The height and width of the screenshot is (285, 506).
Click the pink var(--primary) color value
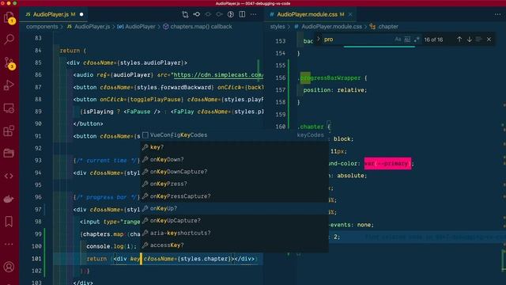coord(387,164)
